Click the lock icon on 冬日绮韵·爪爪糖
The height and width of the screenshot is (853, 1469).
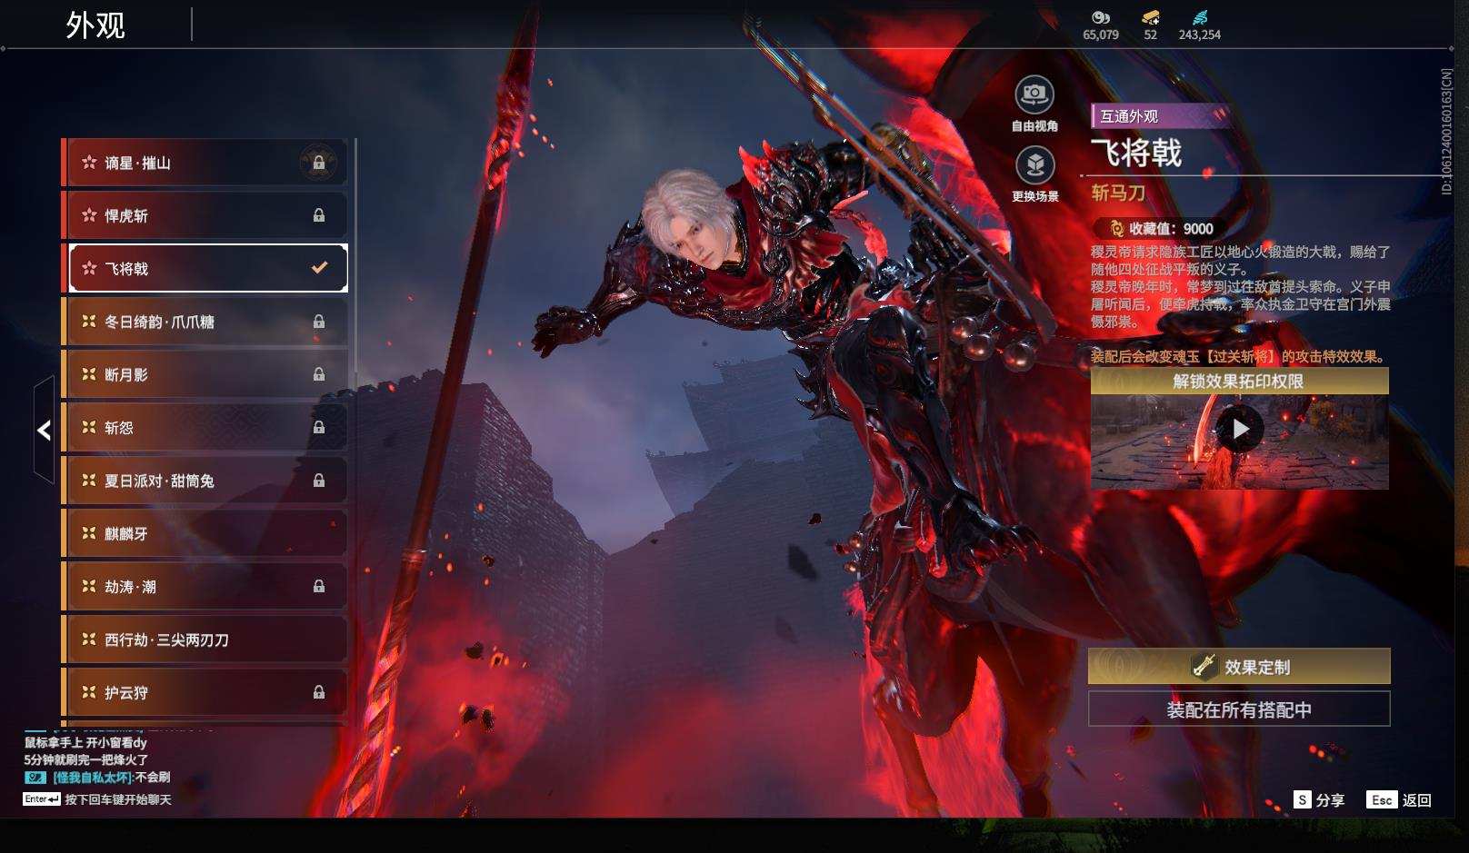click(x=319, y=322)
